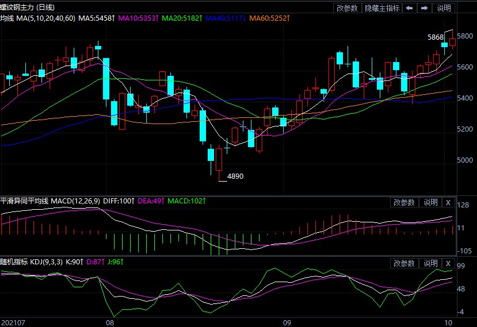The width and height of the screenshot is (477, 327).
Task: Click 改参数 in the KDJ panel
Action: click(x=404, y=263)
